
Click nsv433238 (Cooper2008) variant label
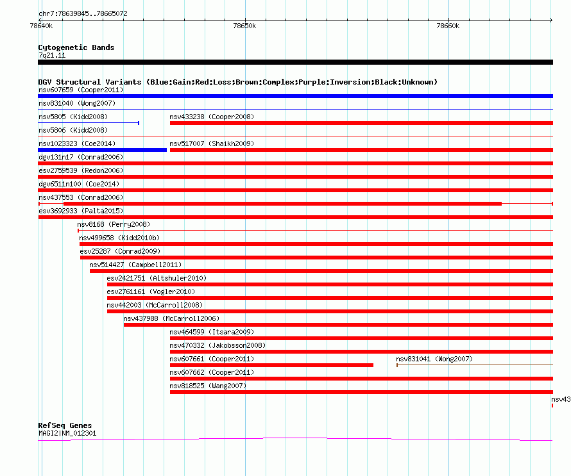click(212, 117)
